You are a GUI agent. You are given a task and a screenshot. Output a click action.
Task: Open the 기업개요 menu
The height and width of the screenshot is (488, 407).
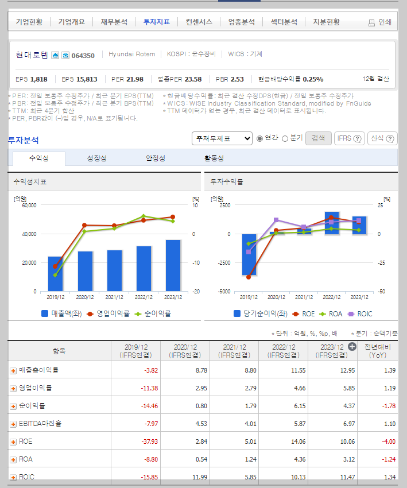pos(72,22)
